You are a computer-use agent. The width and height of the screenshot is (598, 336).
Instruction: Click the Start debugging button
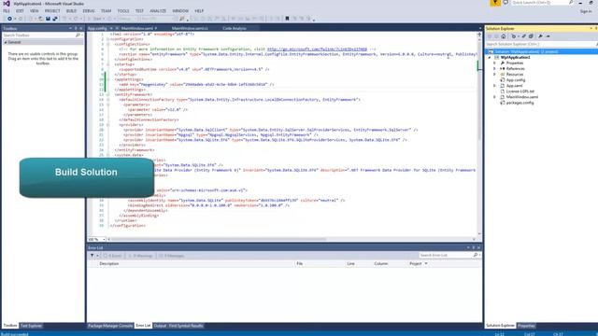[x=95, y=19]
